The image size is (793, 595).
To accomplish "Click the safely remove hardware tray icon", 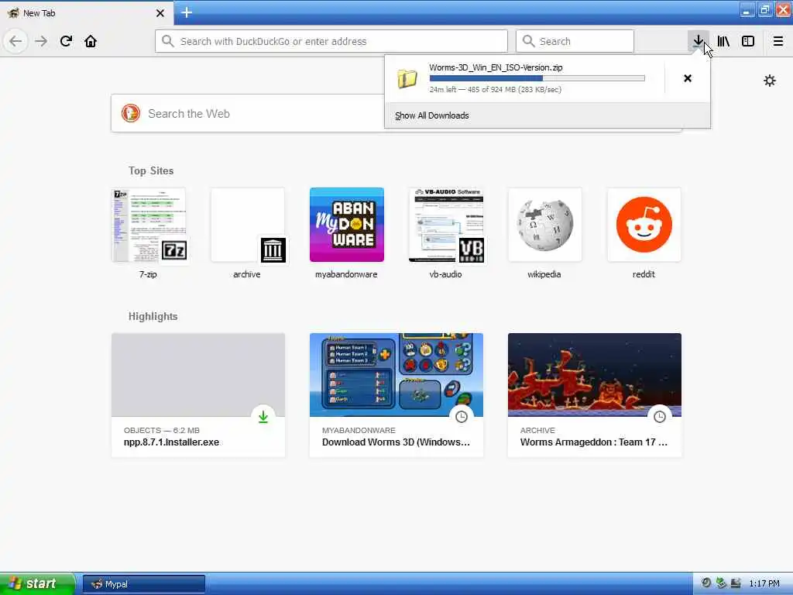I will tap(721, 583).
